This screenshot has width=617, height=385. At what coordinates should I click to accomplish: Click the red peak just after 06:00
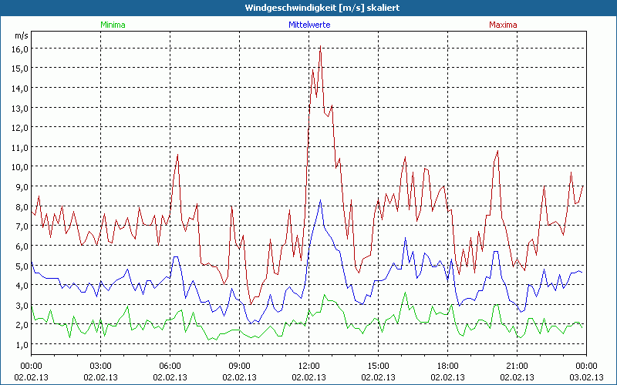click(x=177, y=155)
